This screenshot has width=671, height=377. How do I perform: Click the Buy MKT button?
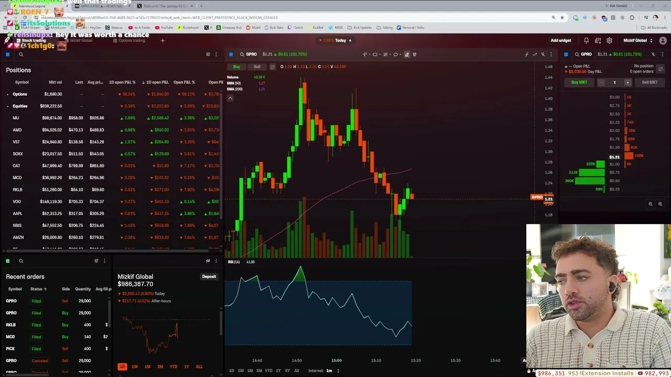point(579,82)
